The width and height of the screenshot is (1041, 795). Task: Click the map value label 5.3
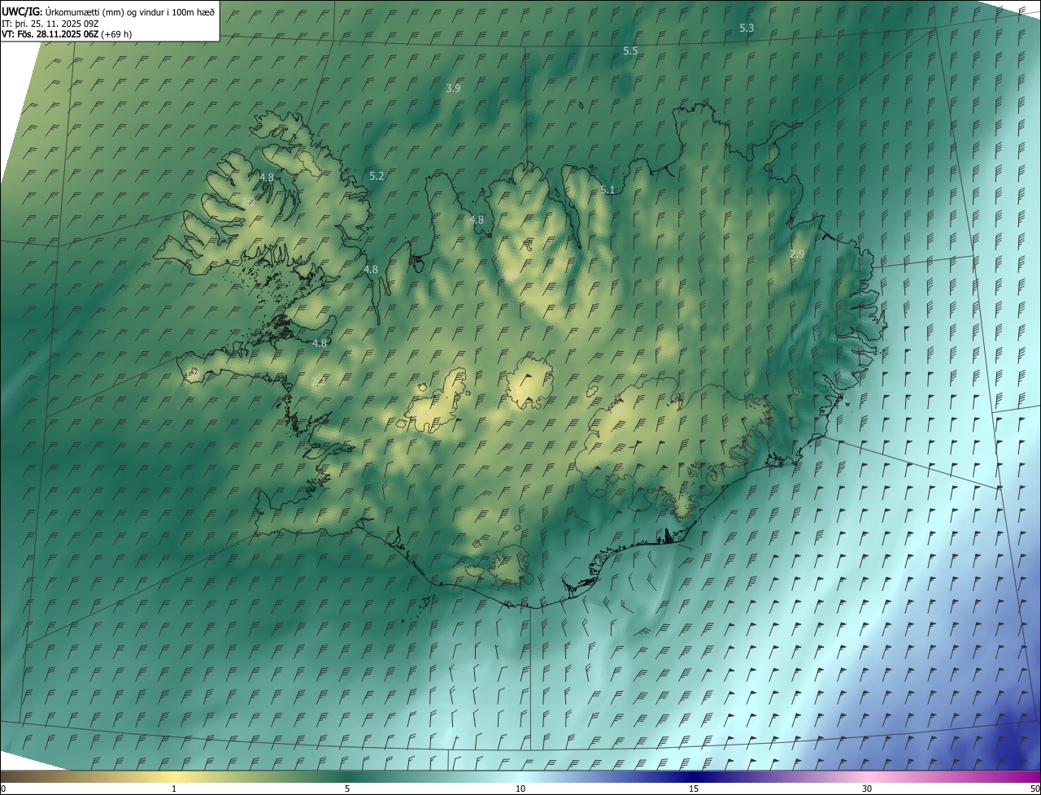pyautogui.click(x=747, y=28)
